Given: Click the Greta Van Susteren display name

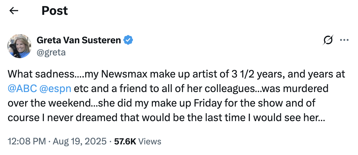Looking at the screenshot, I should point(79,40).
